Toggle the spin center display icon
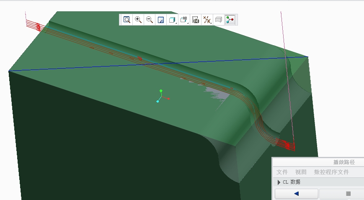Viewport: 364px width, 200px height. 230,20
